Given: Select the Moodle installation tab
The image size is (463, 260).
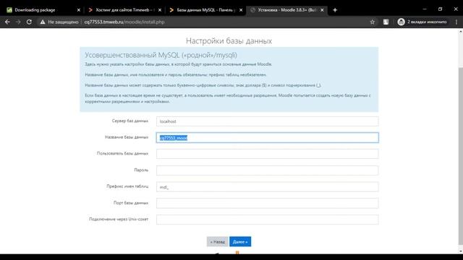Looking at the screenshot, I should click(286, 10).
